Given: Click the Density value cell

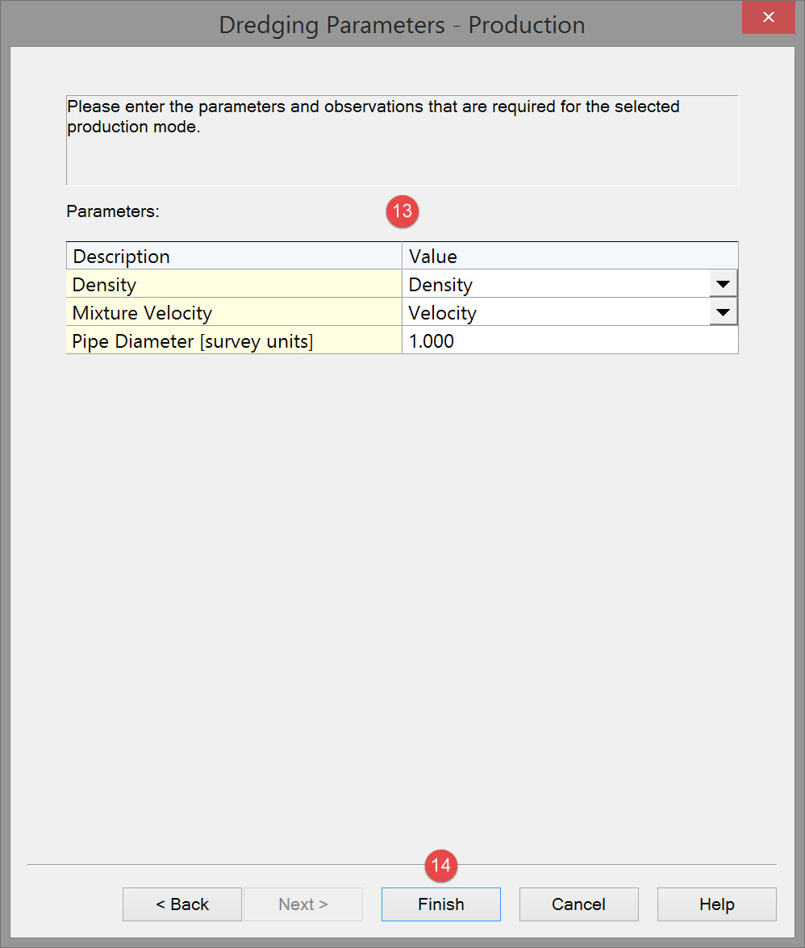Looking at the screenshot, I should [556, 284].
